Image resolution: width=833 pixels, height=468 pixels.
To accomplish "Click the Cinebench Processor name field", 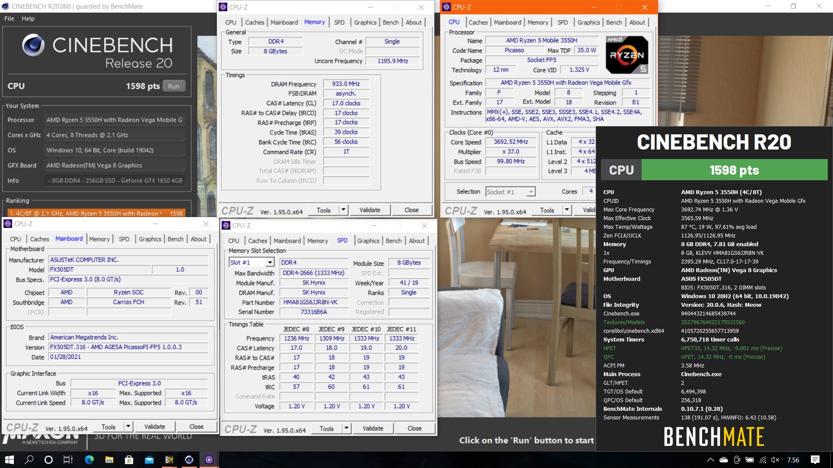I will pos(115,120).
